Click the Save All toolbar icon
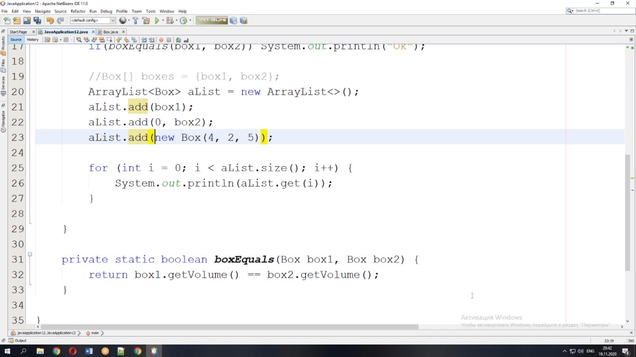The width and height of the screenshot is (636, 357). (37, 20)
